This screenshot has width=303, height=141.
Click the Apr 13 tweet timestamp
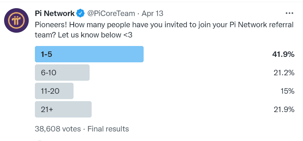(x=153, y=14)
